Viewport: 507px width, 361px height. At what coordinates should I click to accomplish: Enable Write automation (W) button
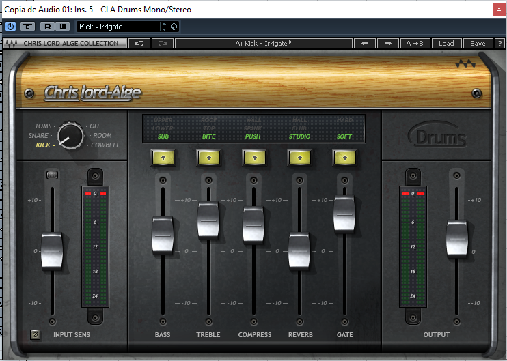(x=62, y=27)
